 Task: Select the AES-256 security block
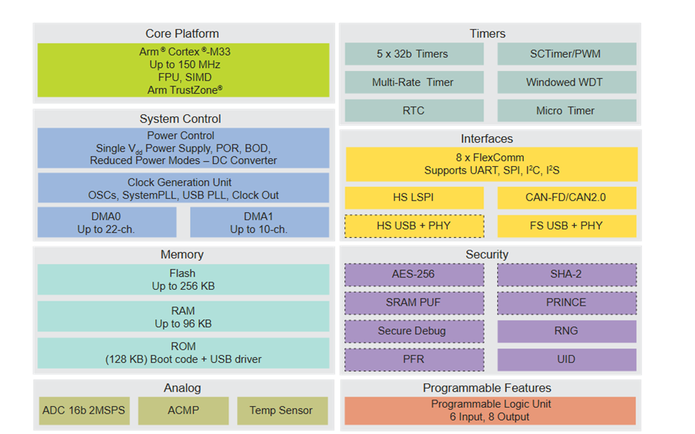point(414,274)
